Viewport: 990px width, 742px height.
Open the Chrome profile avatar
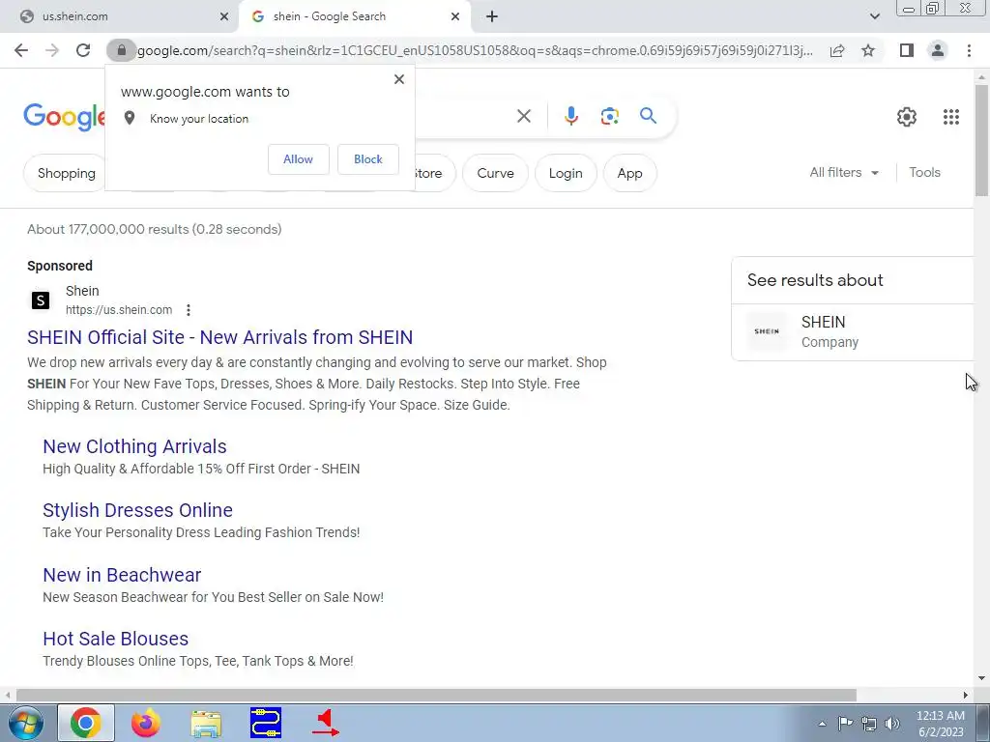(x=938, y=50)
